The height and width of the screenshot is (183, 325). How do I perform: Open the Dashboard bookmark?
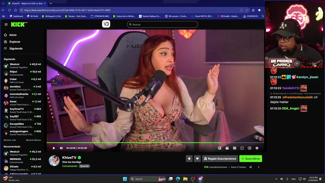pyautogui.click(x=16, y=16)
